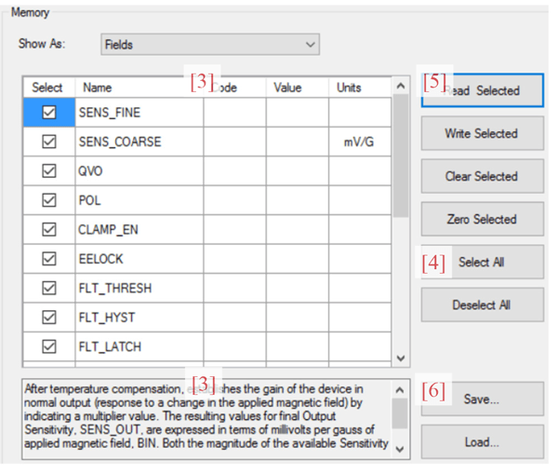Click the Units column header

point(360,88)
